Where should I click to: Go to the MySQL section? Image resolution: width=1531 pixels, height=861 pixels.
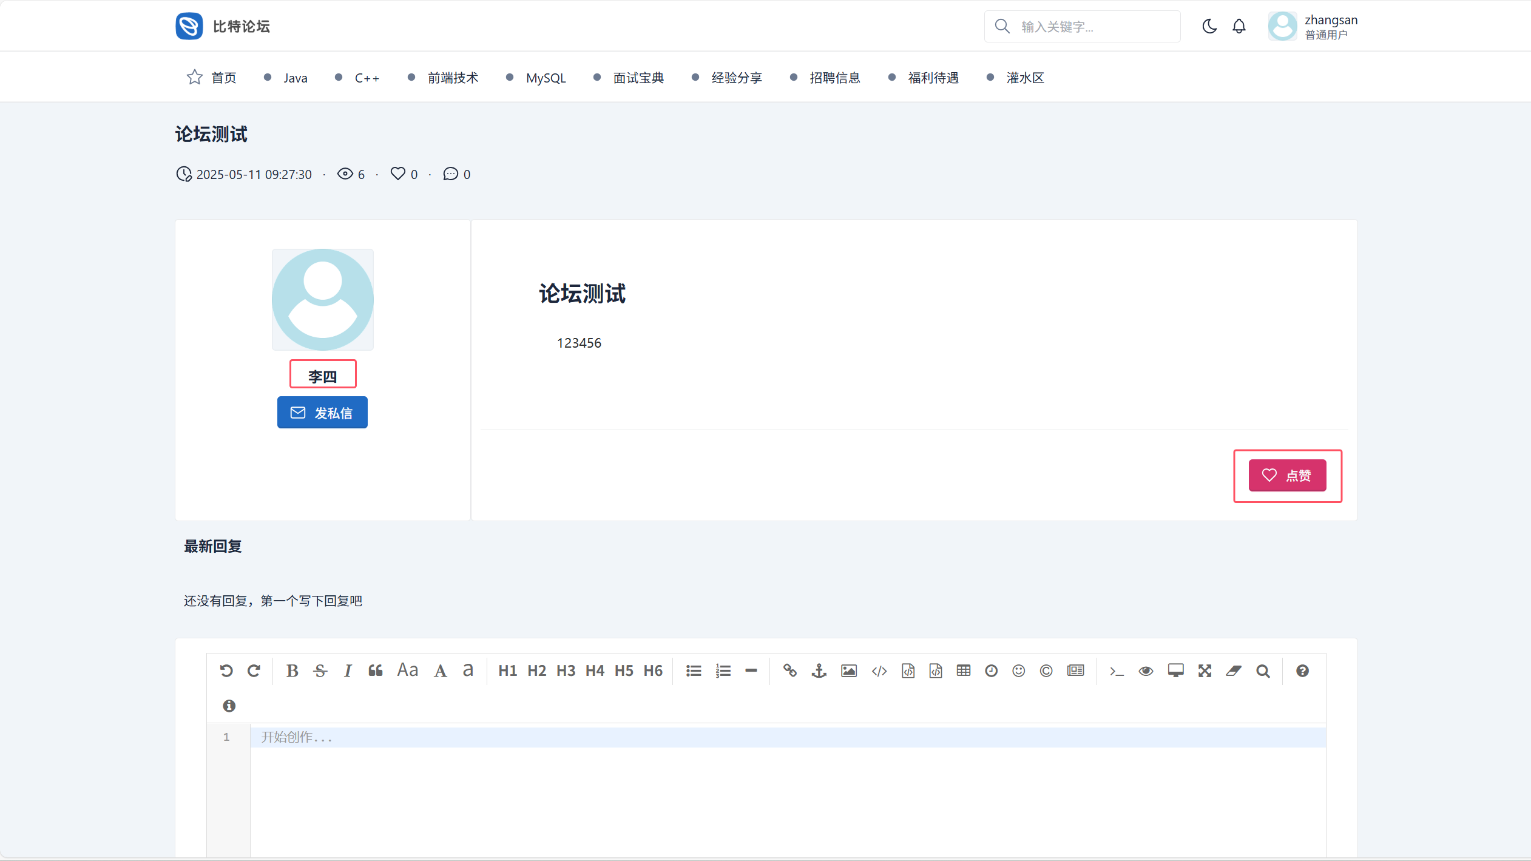[x=546, y=78]
